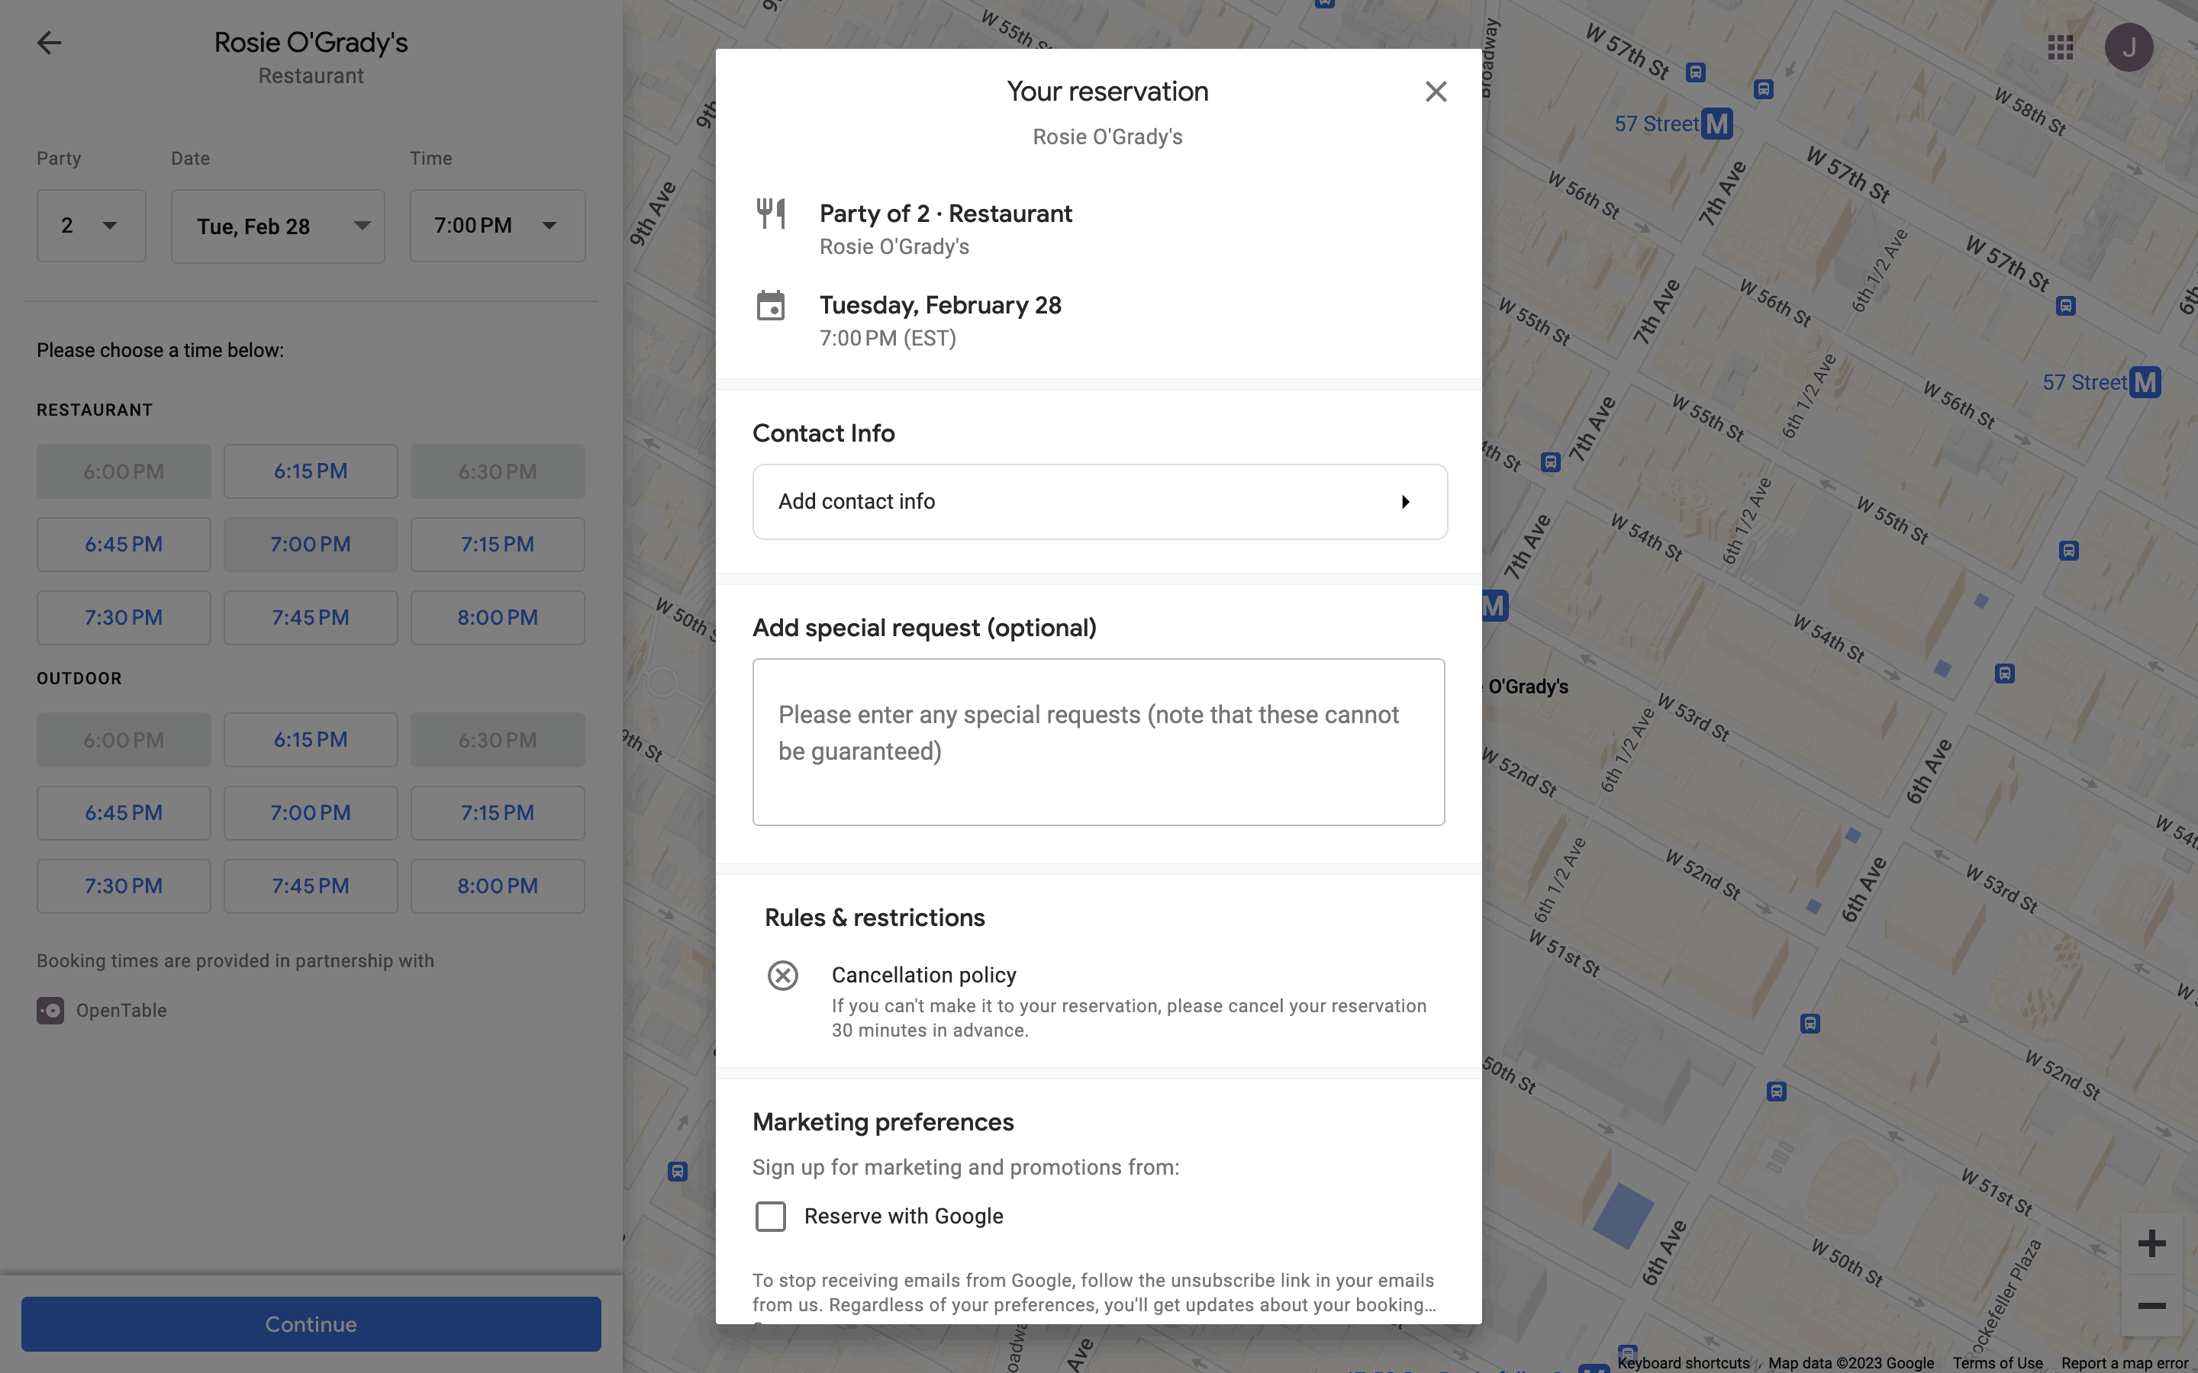Open the Terms of Use link
Viewport: 2198px width, 1373px height.
pyautogui.click(x=1997, y=1363)
